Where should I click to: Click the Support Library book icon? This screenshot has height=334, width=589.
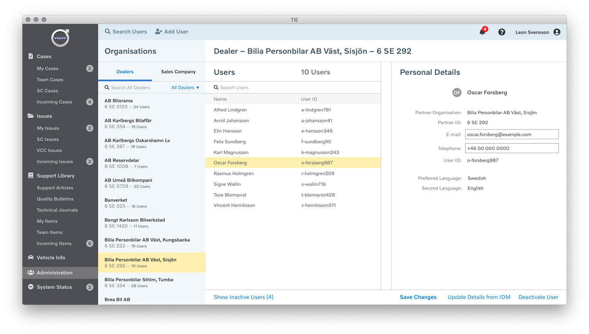pos(31,176)
